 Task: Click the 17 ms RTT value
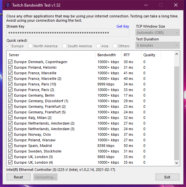point(128,95)
